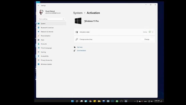186x105 pixels.
Task: Click the search magnifier icon in the search box
Action: pyautogui.click(x=63, y=19)
